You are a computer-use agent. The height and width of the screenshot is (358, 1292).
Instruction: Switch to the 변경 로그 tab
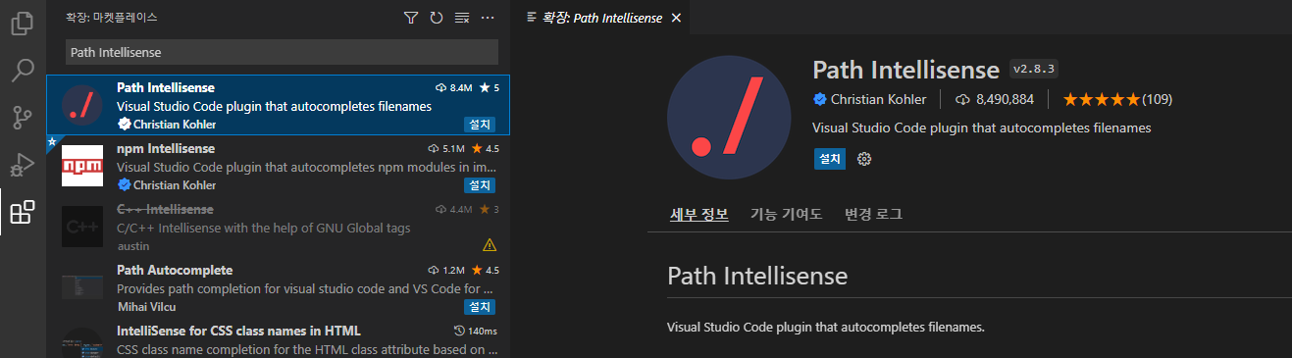(873, 214)
